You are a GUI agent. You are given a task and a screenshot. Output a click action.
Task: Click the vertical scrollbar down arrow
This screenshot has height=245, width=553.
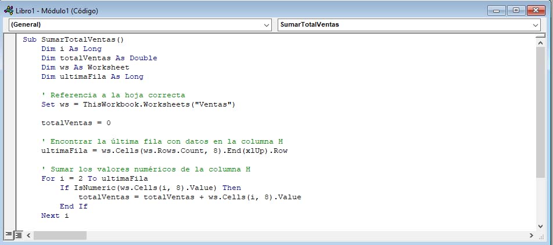(540, 226)
